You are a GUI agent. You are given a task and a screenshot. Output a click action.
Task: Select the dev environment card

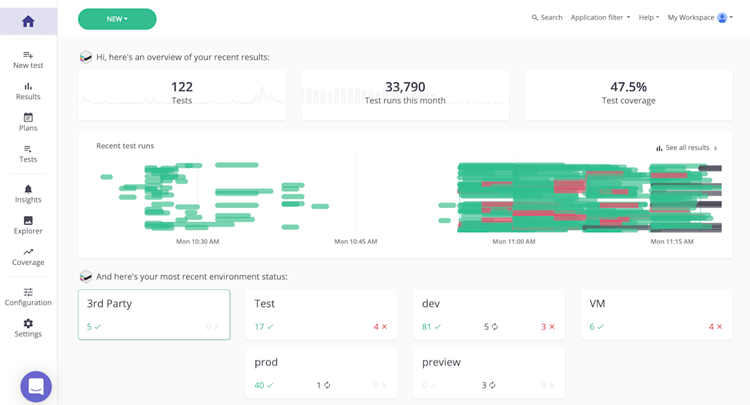click(x=489, y=315)
